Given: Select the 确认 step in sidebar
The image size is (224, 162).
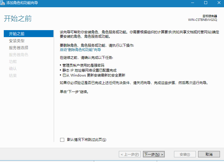Looking at the screenshot, I should pyautogui.click(x=13, y=68).
